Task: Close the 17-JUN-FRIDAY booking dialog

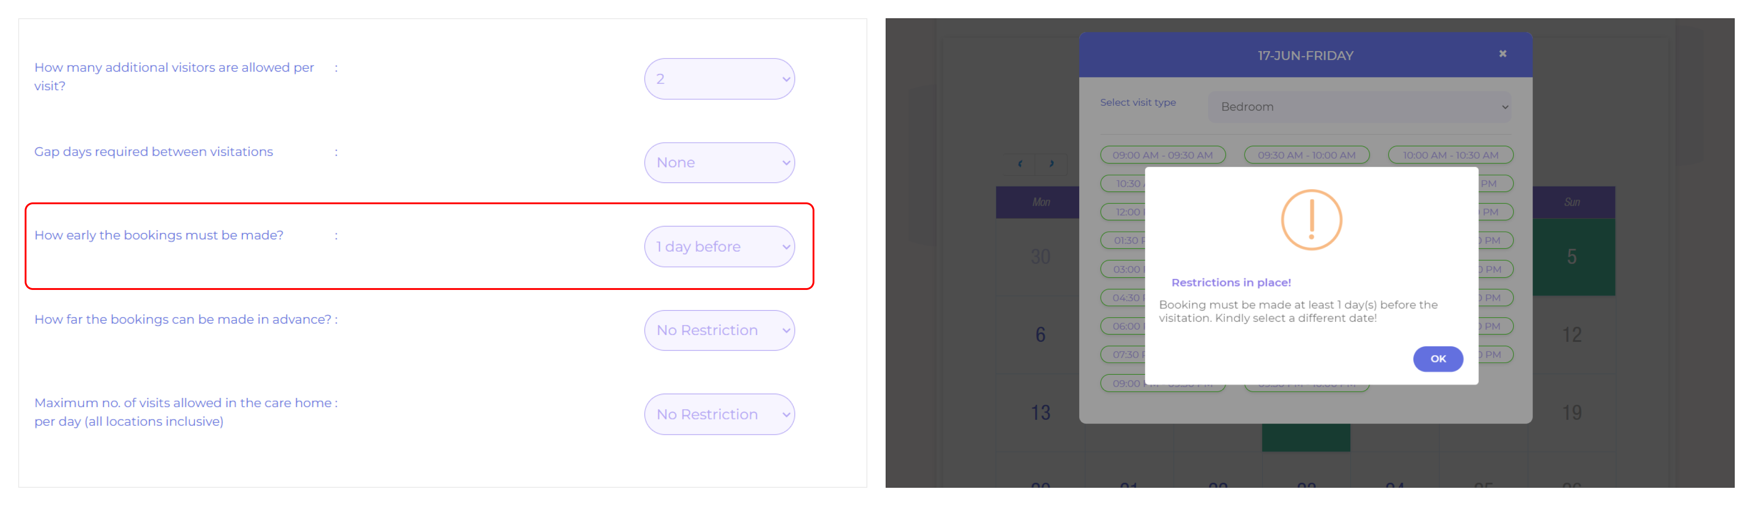Action: (x=1502, y=54)
